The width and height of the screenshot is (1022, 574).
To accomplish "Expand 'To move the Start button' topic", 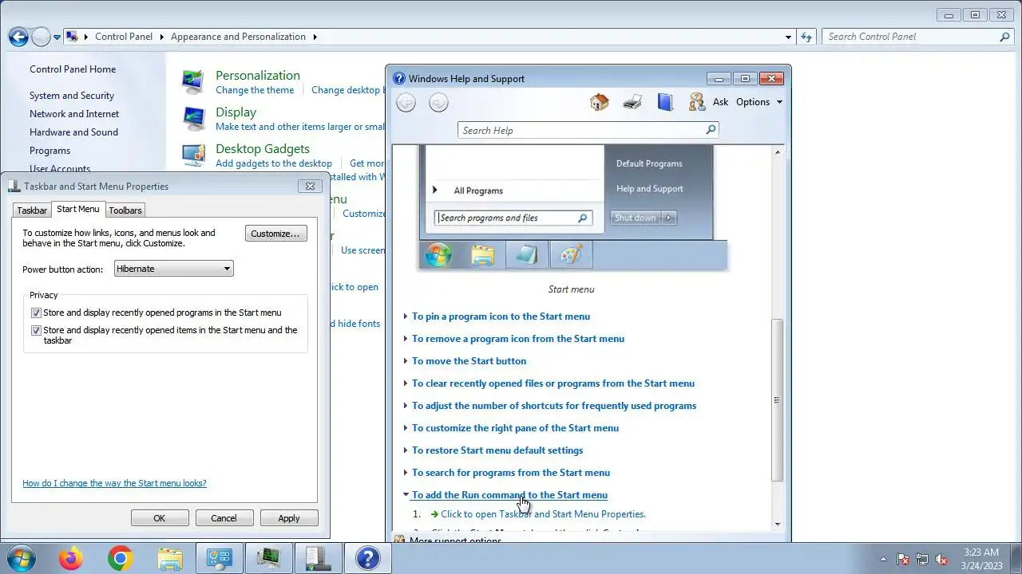I will click(x=469, y=361).
